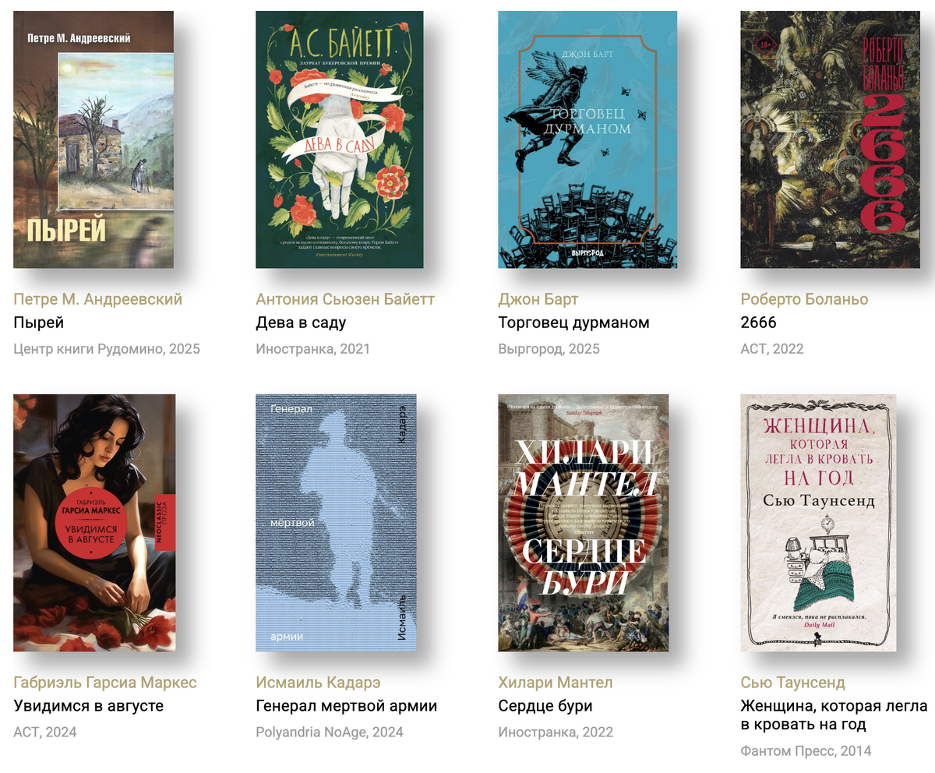
Task: Select author Антония Сьюзен Байетт
Action: click(345, 299)
